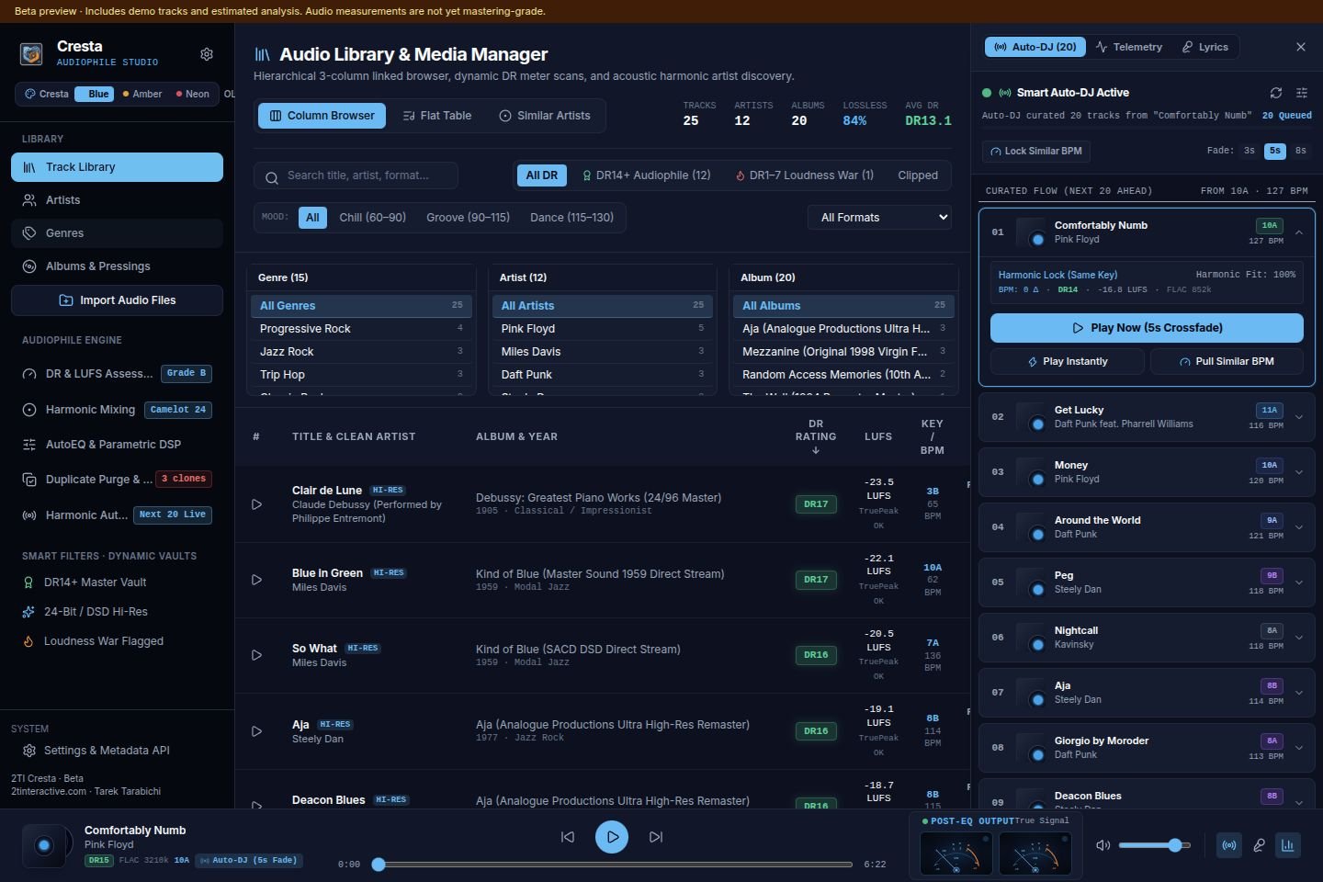Collapse the Comfortably Numb queue item
1323x882 pixels.
[x=1299, y=232]
